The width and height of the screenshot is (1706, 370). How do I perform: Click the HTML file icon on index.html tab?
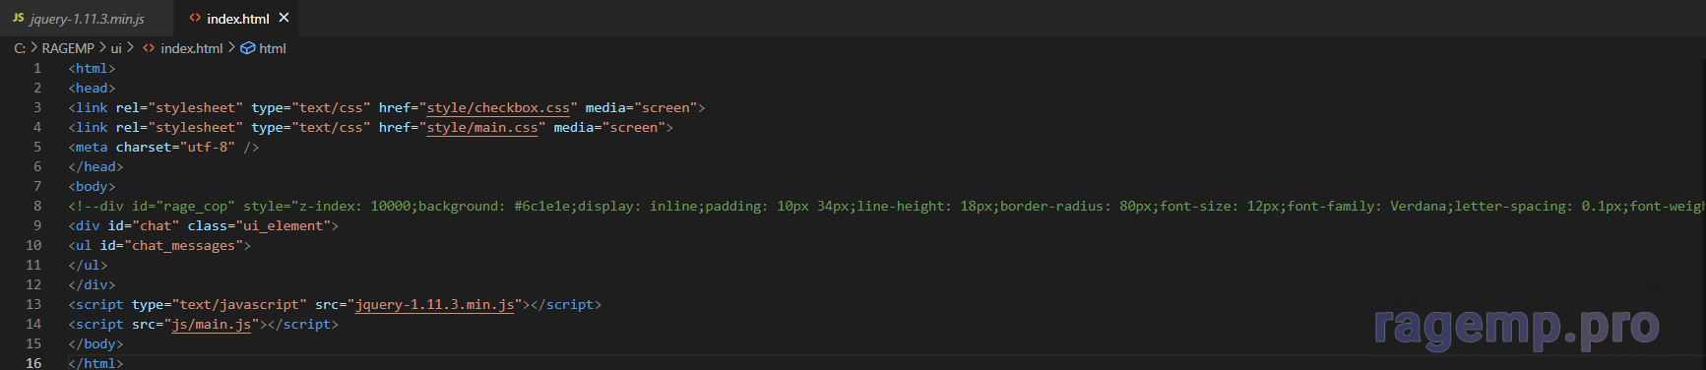pyautogui.click(x=195, y=18)
